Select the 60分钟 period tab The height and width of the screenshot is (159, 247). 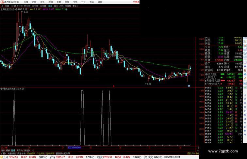[x=43, y=6]
